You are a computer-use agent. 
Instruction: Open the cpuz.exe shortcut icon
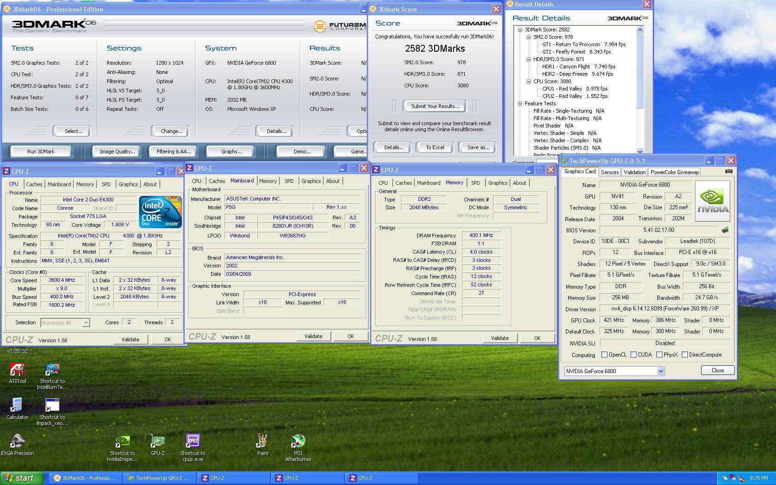coord(193,448)
